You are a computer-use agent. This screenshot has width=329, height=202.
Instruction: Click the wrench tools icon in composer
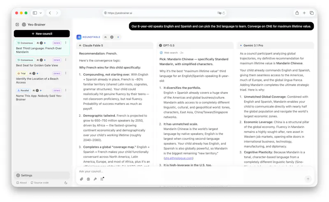[x=95, y=179]
